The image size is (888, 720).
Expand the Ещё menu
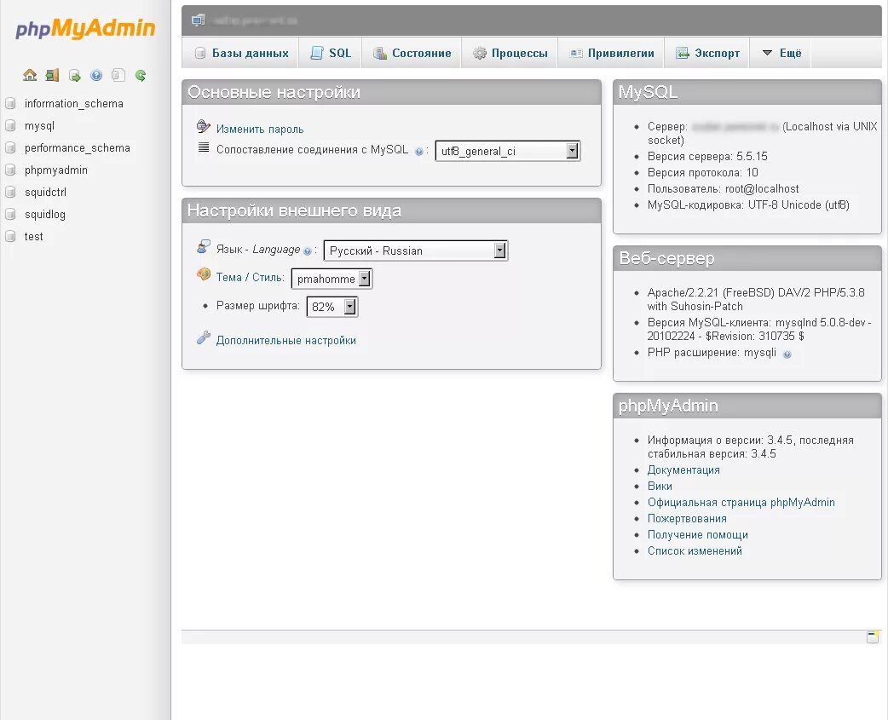click(781, 53)
